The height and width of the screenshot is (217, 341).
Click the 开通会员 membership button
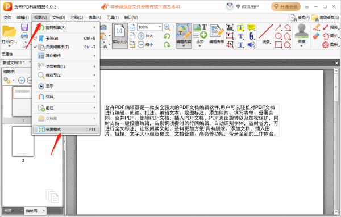[x=285, y=6]
